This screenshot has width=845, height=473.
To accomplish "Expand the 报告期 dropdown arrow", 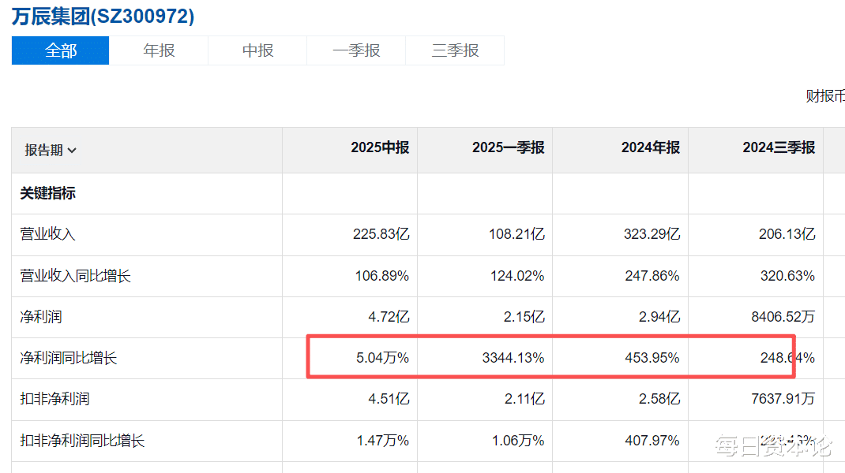I will (x=72, y=151).
